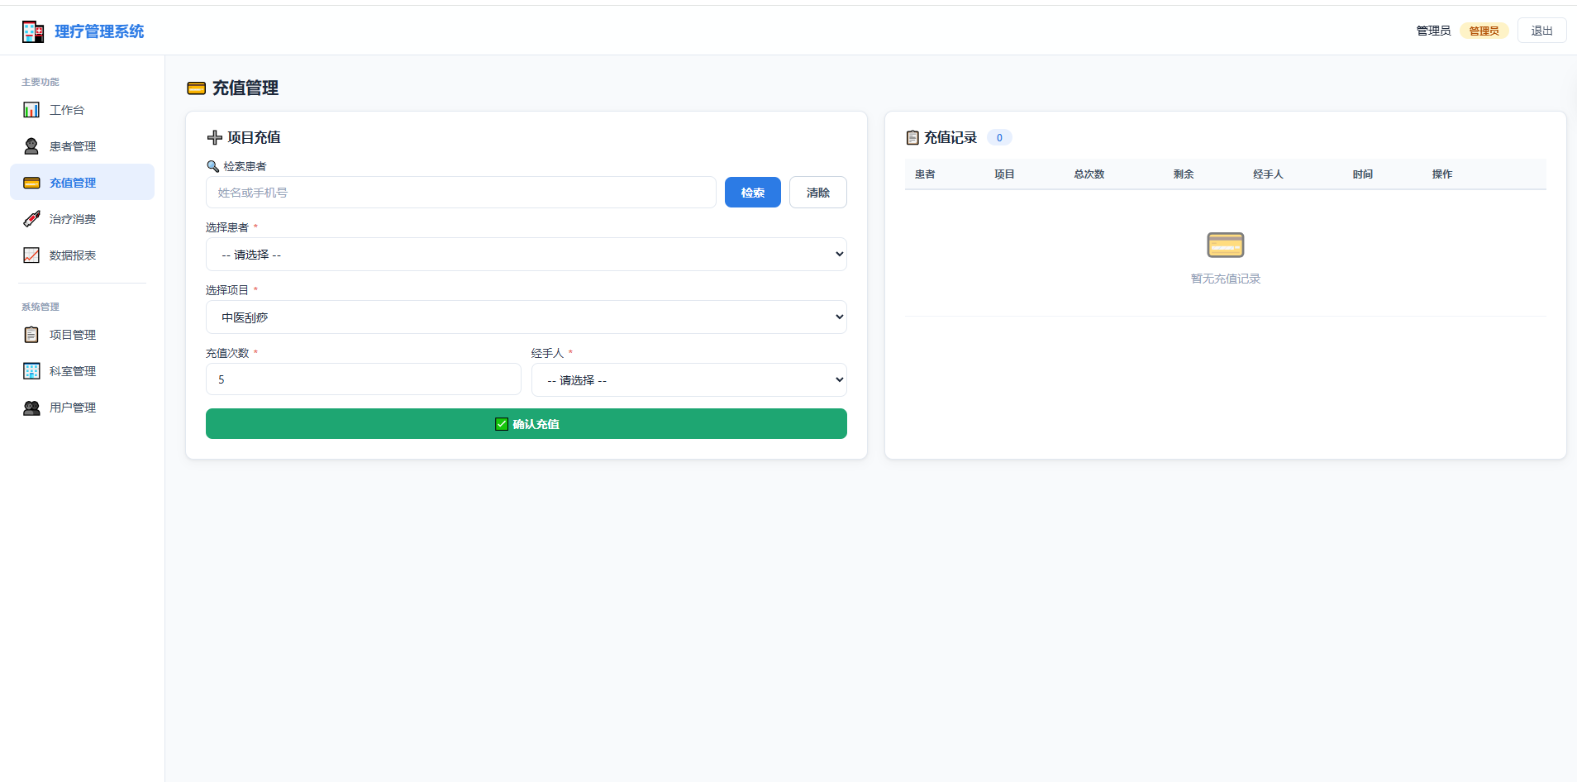The height and width of the screenshot is (782, 1577).
Task: Click the 时间 column header
Action: tap(1363, 174)
